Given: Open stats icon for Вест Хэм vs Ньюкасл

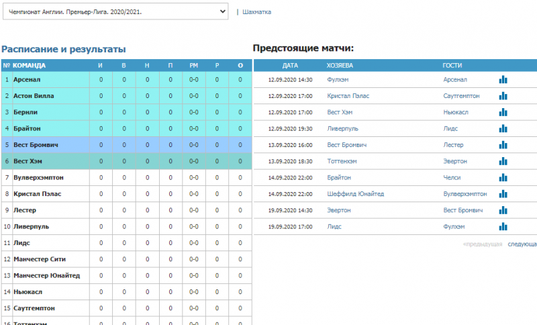Looking at the screenshot, I should pyautogui.click(x=503, y=112).
